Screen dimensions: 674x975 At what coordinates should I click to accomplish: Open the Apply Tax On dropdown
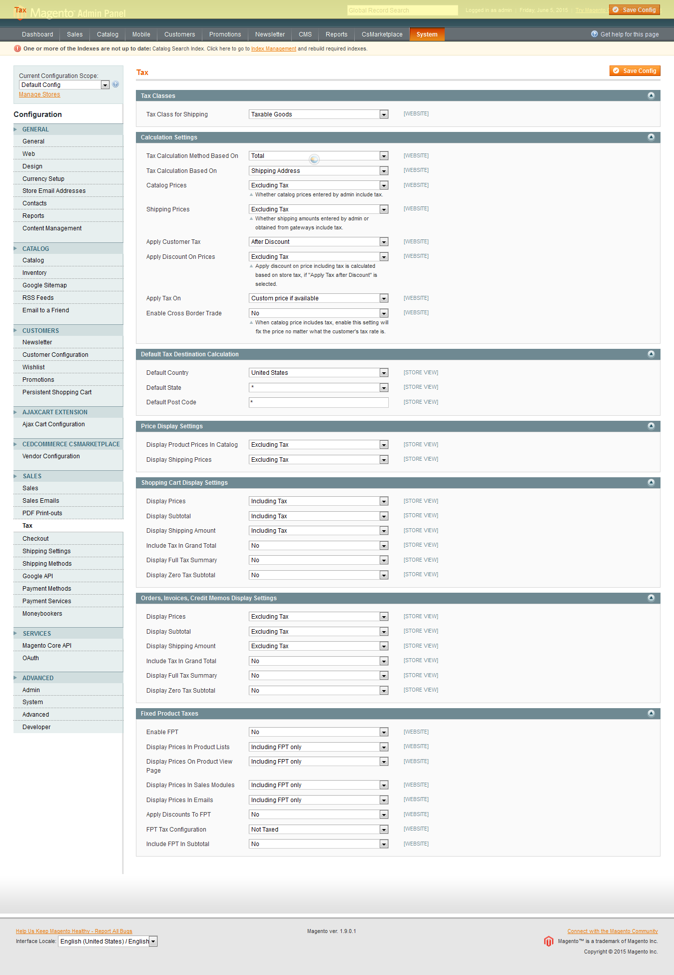coord(319,298)
